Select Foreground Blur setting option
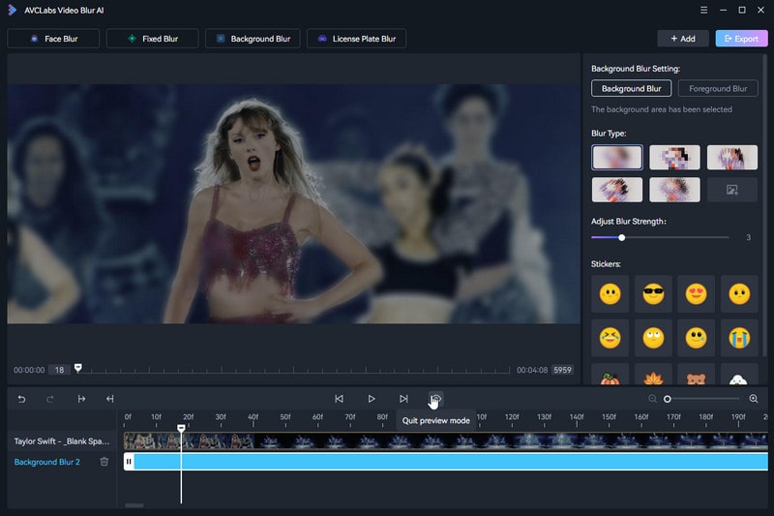This screenshot has width=774, height=516. coord(718,88)
